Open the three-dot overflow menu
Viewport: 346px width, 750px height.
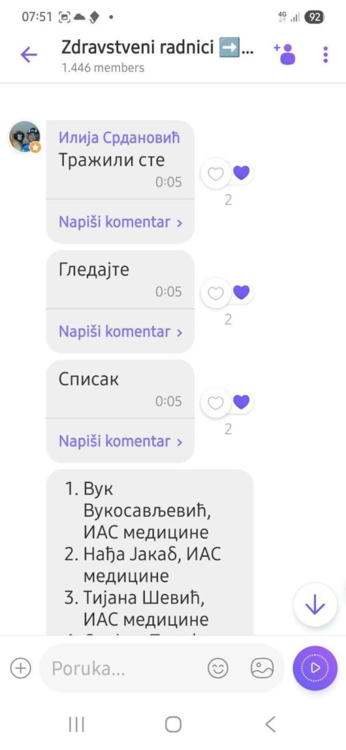click(325, 54)
